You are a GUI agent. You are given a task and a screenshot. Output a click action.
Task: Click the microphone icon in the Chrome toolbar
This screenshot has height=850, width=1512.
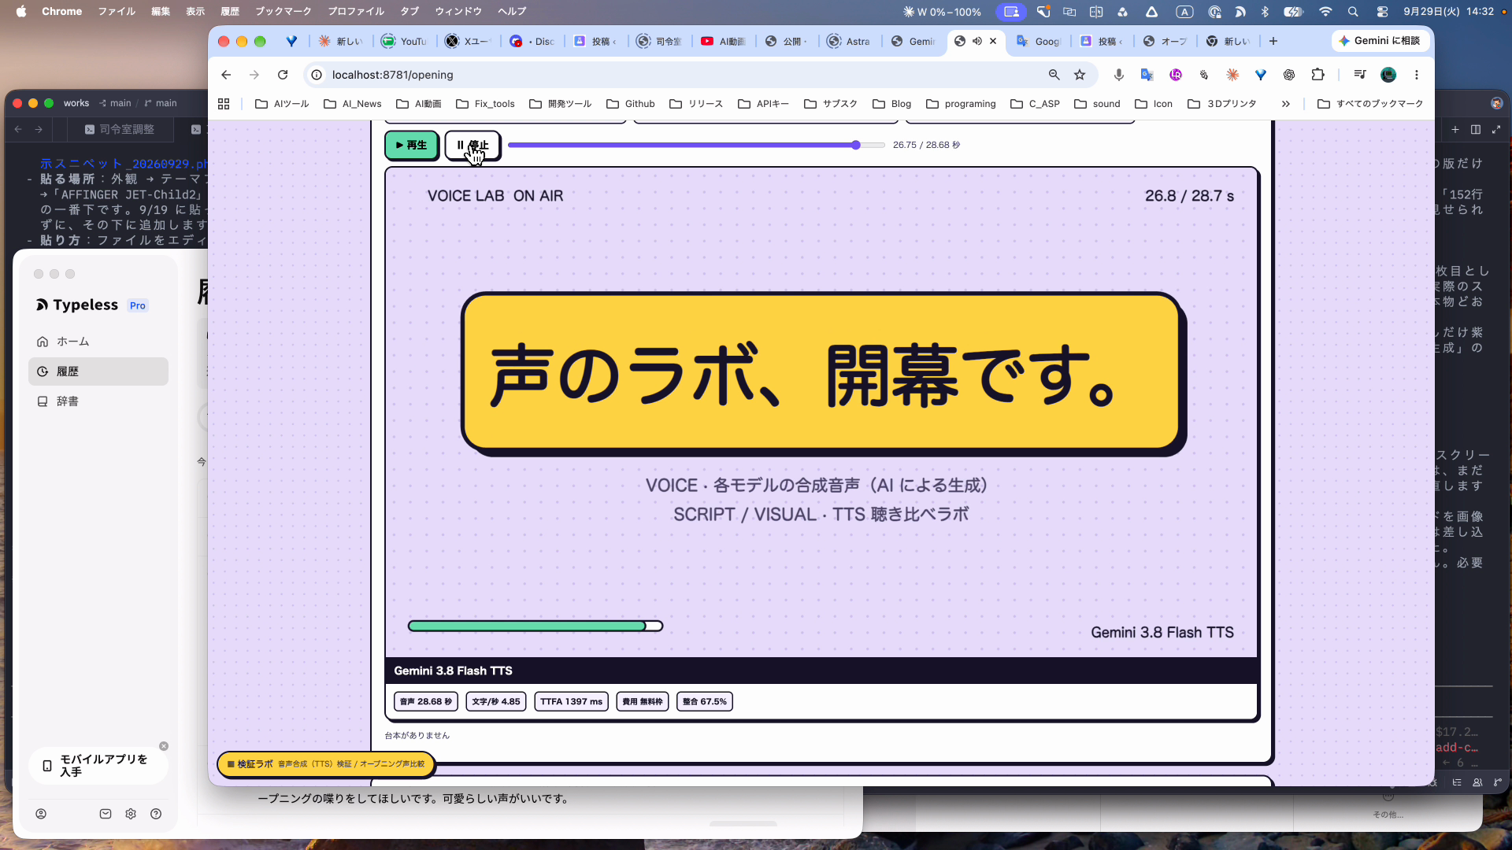click(1118, 75)
